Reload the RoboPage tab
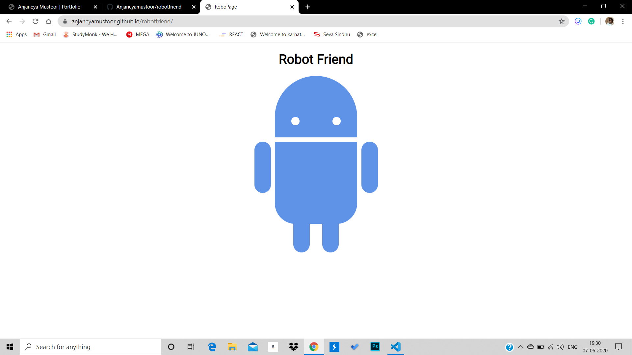Screen dimensions: 632x355 (x=35, y=21)
